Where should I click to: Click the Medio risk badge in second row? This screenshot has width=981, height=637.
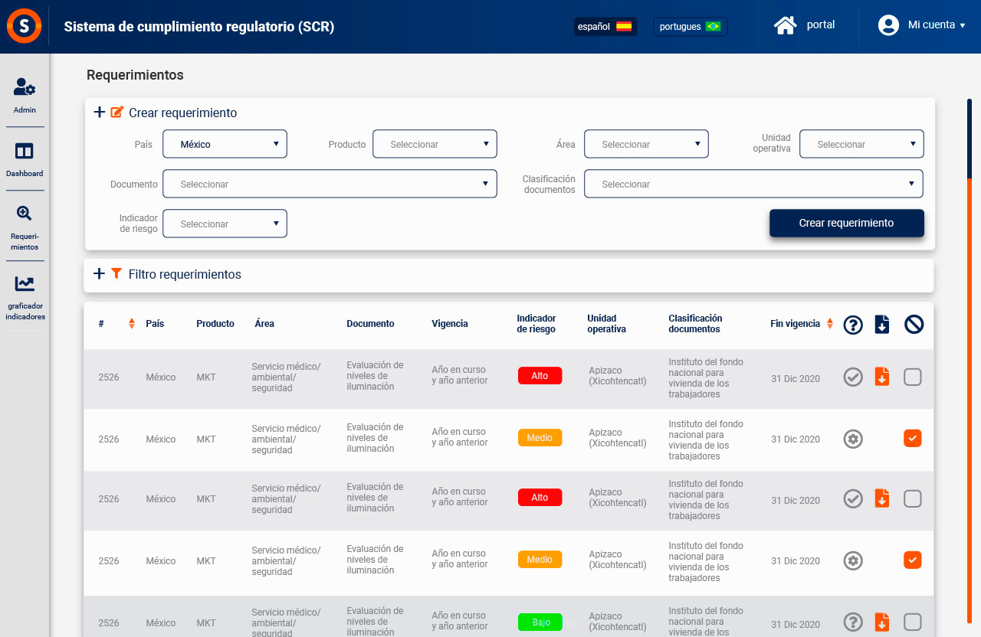point(540,438)
